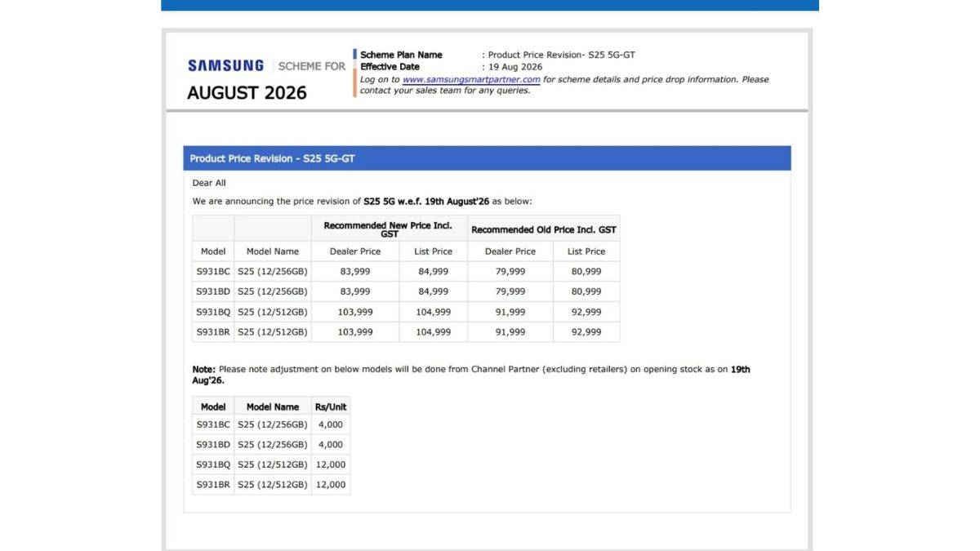
Task: Select S931BC new dealer price 83,999
Action: tap(355, 272)
